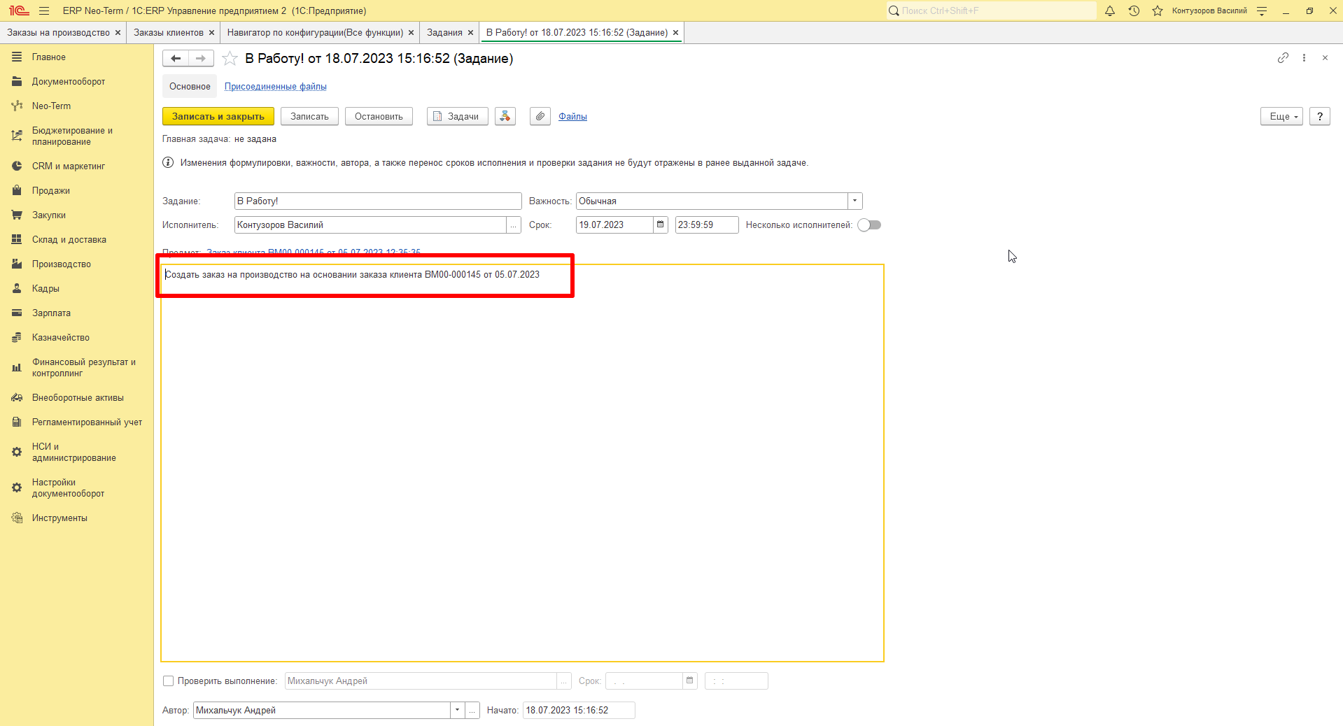Add this task to favorites star

230,59
